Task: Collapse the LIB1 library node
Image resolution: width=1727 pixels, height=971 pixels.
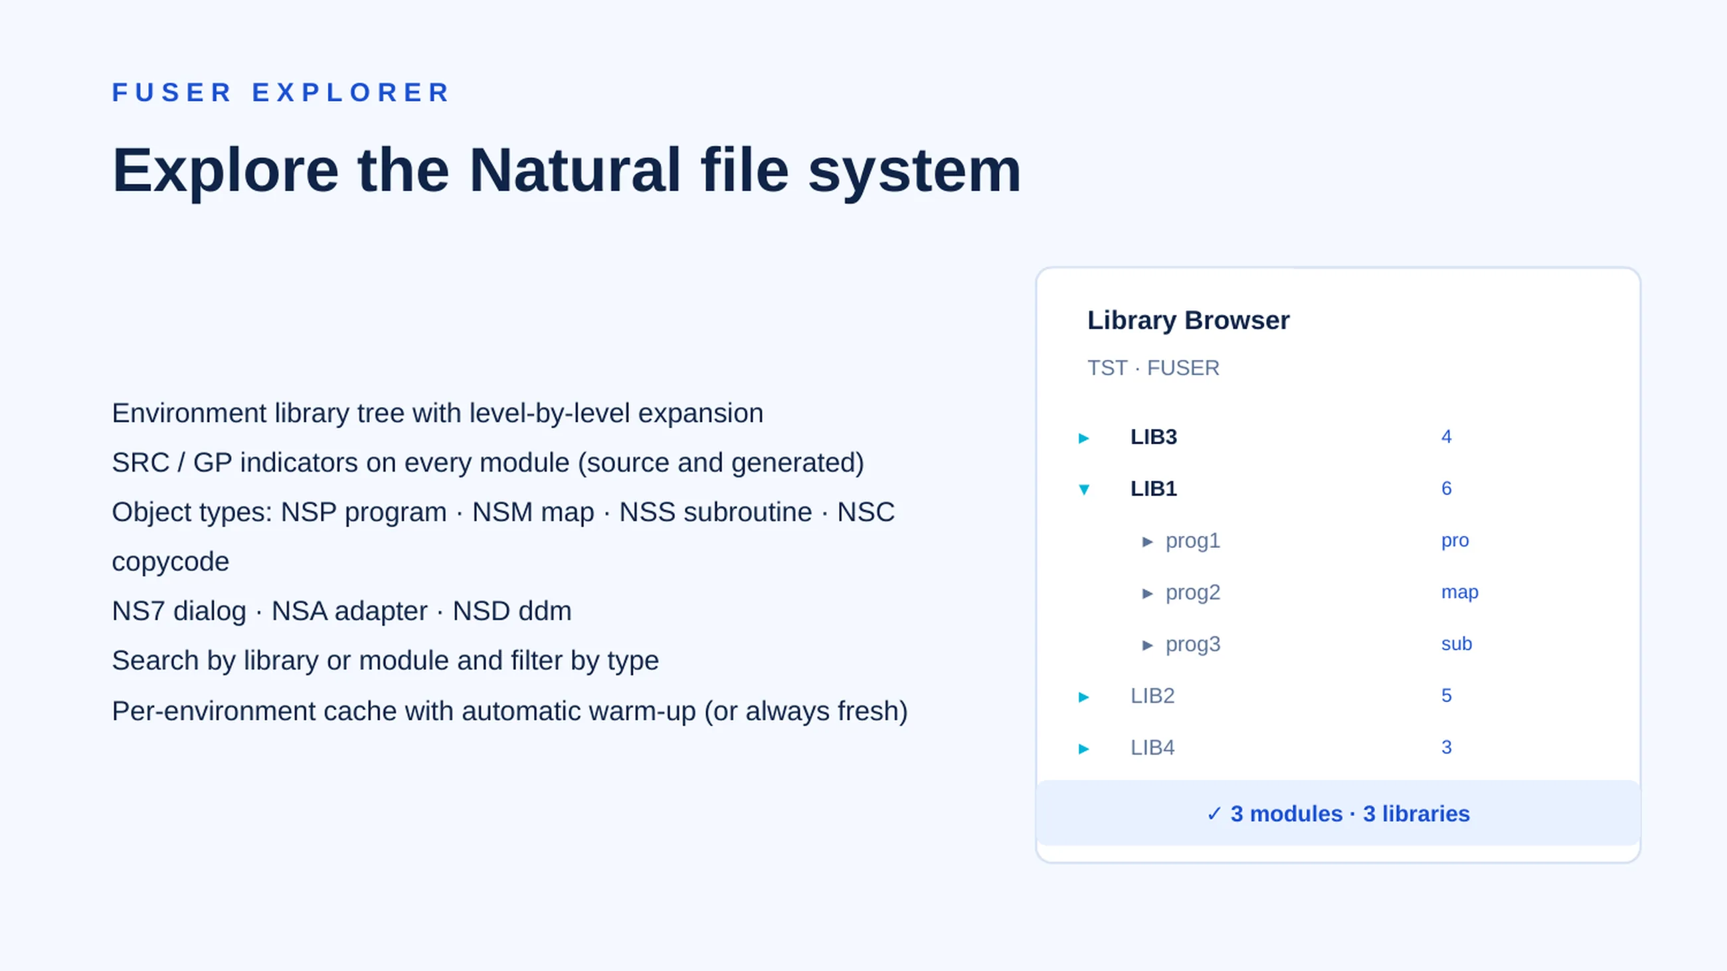Action: [x=1083, y=490]
